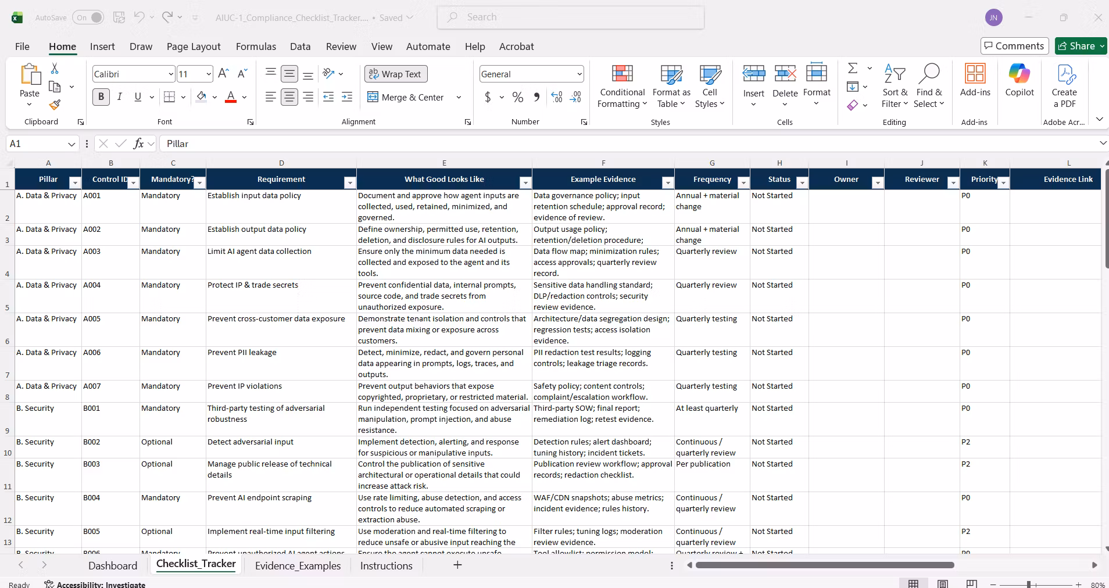This screenshot has width=1109, height=588.
Task: Click the JN account avatar
Action: coord(994,17)
